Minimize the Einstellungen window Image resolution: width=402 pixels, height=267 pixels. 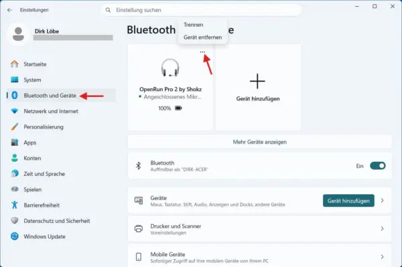(357, 6)
